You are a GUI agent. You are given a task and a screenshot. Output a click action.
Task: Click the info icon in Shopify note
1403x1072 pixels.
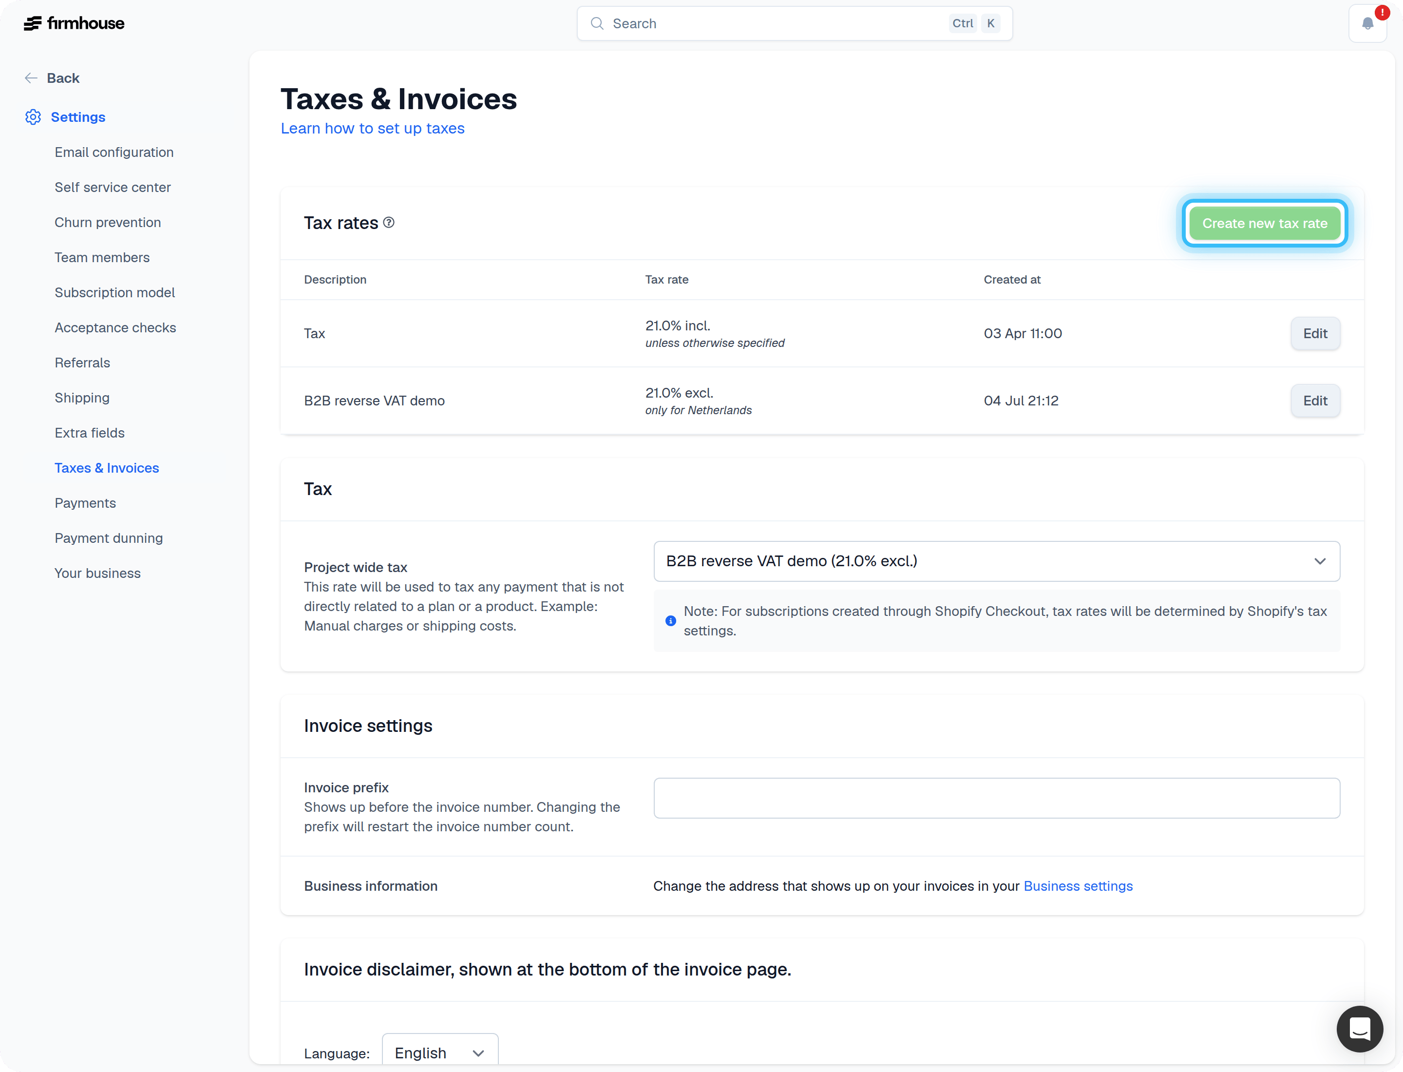(670, 621)
